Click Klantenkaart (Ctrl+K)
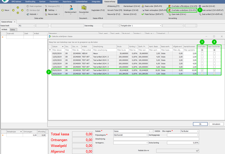Viewport: 225px width, 154px height. click(132, 6)
